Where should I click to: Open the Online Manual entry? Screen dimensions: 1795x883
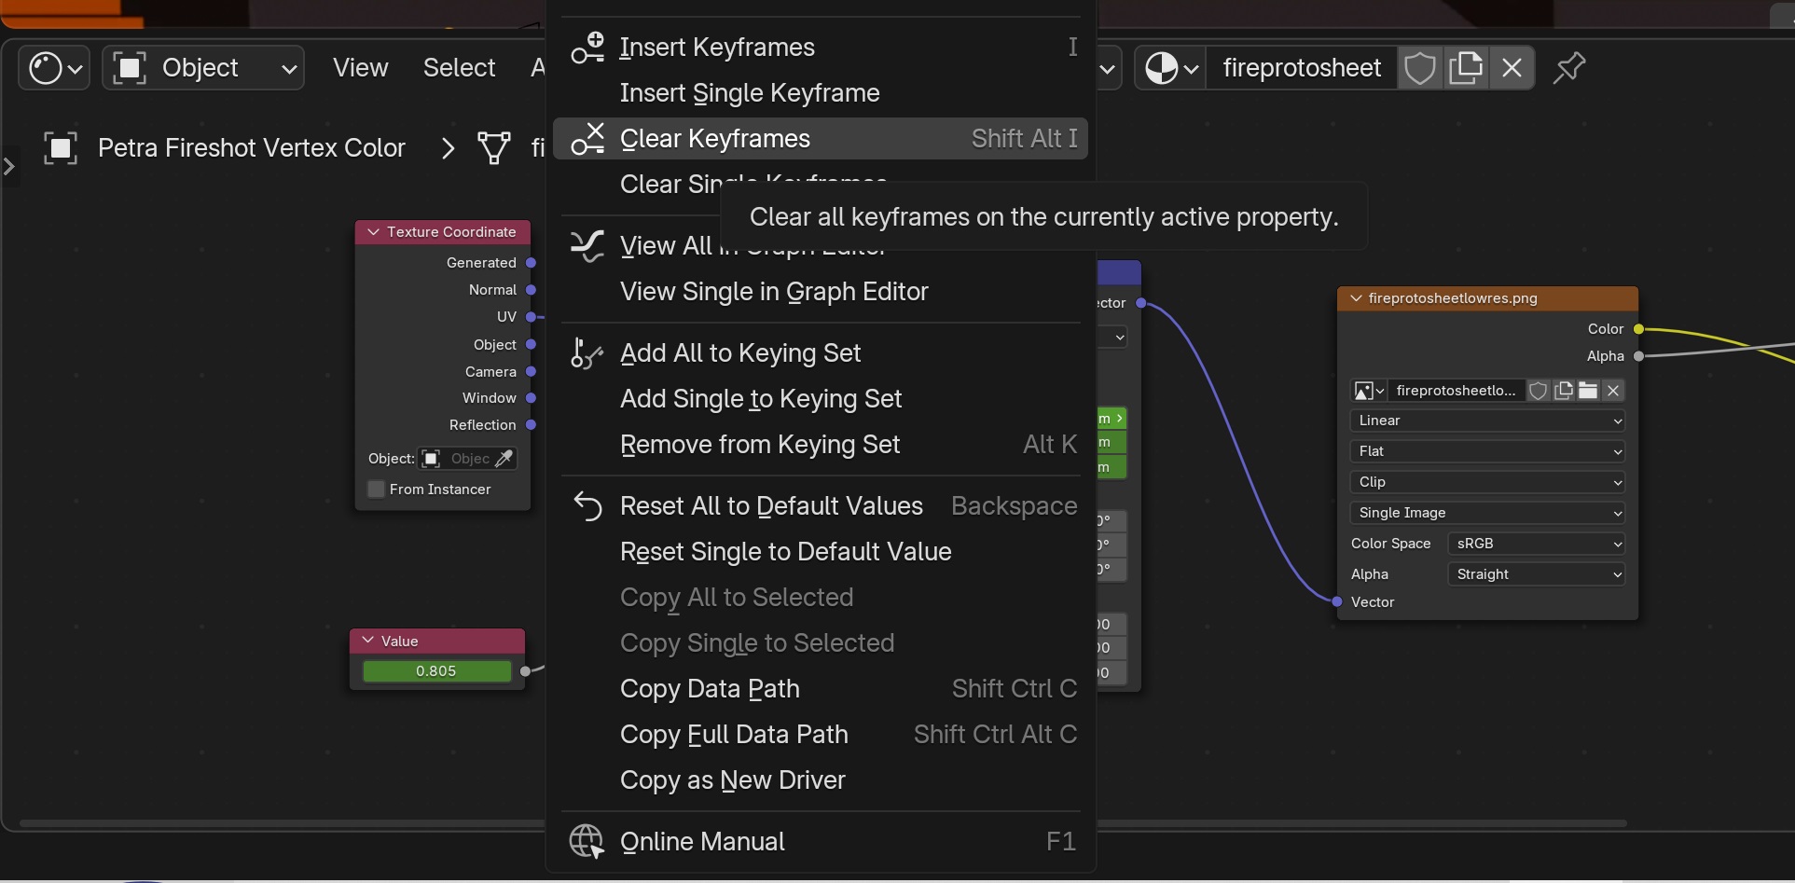coord(821,842)
